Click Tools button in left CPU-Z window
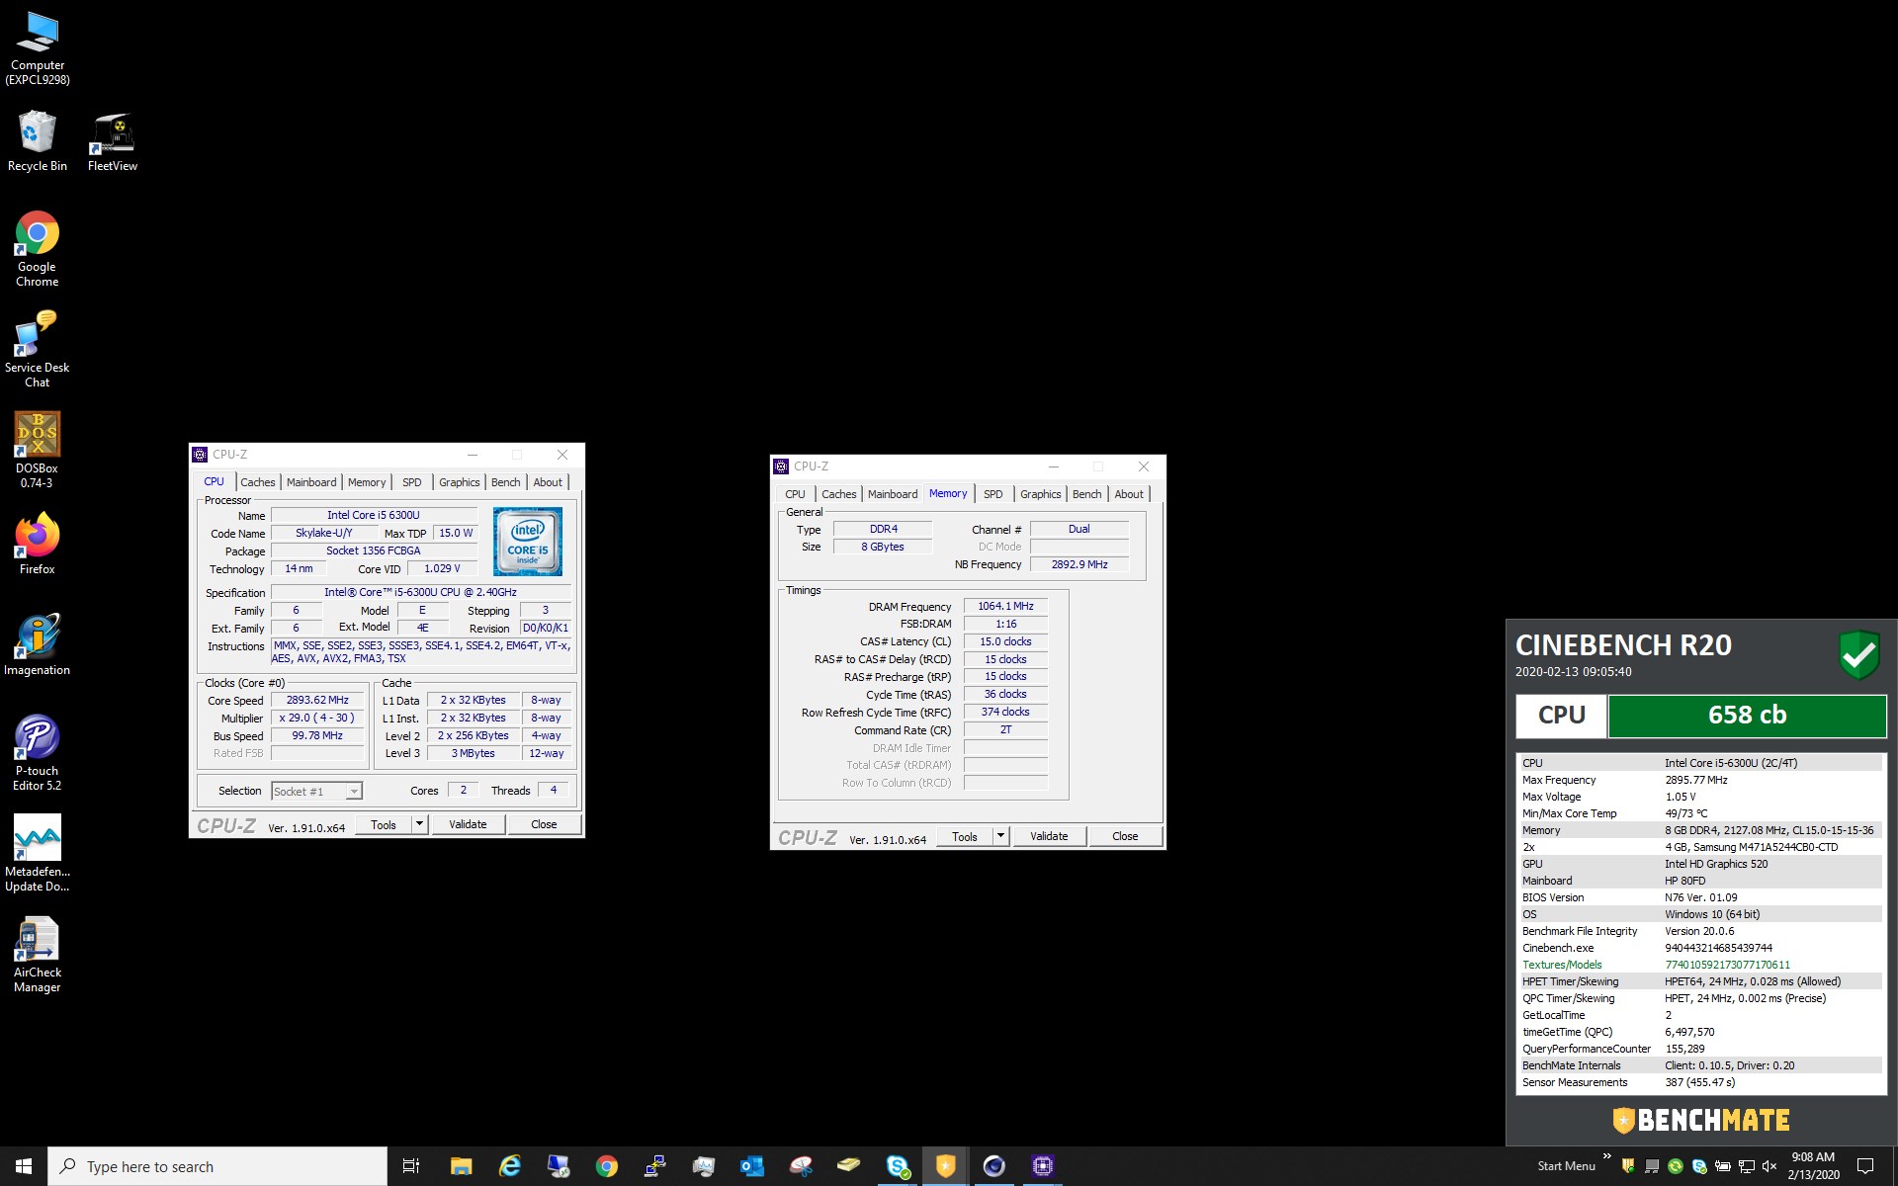The image size is (1898, 1186). (384, 824)
